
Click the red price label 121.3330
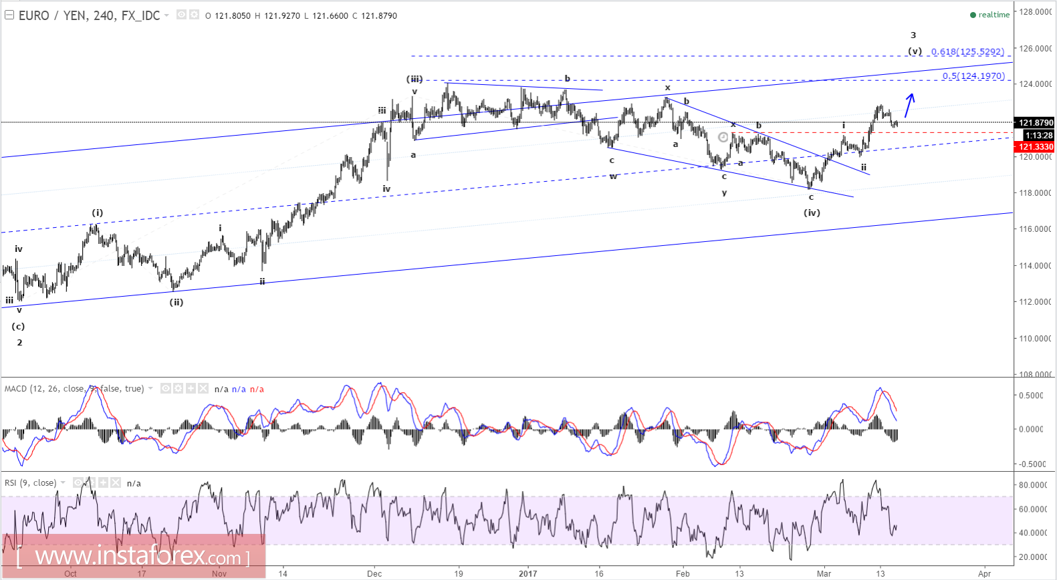pos(1035,147)
